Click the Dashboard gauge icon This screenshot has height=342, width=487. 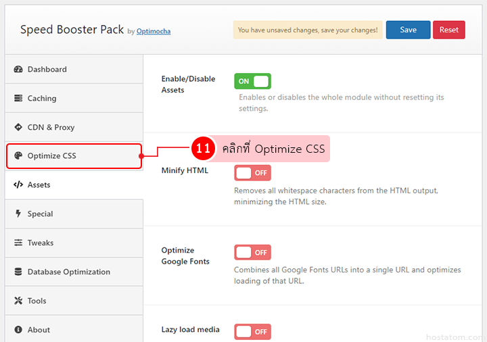[x=18, y=70]
